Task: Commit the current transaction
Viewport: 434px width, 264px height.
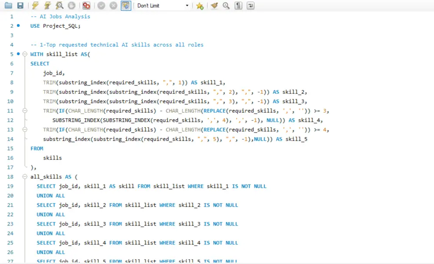Action: [x=100, y=5]
